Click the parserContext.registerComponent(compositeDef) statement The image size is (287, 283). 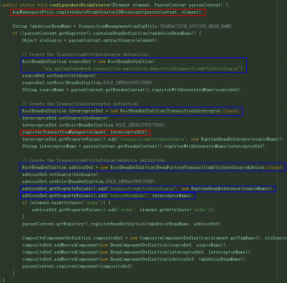coord(78,266)
